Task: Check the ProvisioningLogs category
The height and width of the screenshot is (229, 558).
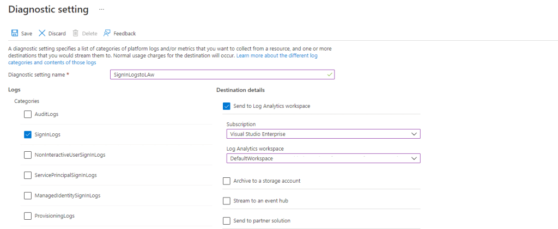Action: [x=28, y=216]
